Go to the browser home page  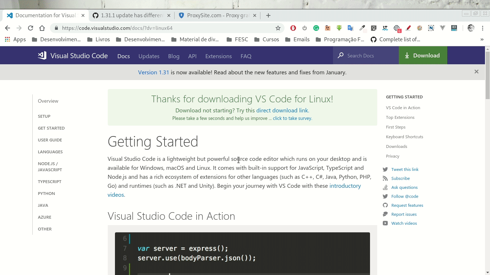[42, 28]
